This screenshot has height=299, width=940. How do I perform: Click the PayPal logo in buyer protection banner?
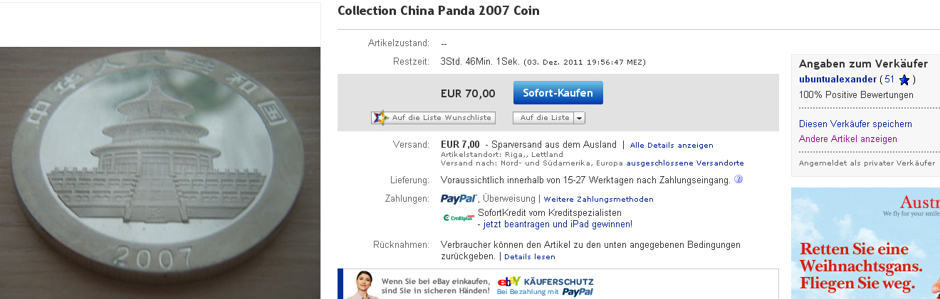coord(578,291)
